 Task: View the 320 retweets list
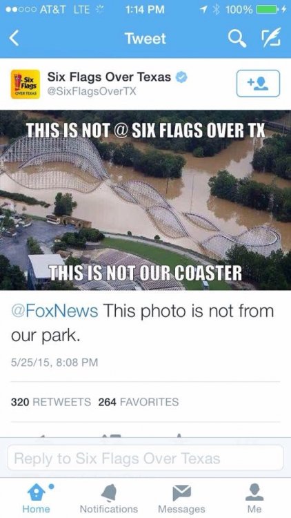pos(51,402)
